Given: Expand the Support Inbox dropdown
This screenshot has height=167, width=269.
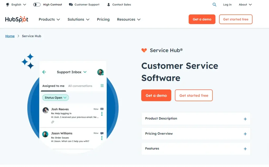Looking at the screenshot, I should pyautogui.click(x=85, y=72).
